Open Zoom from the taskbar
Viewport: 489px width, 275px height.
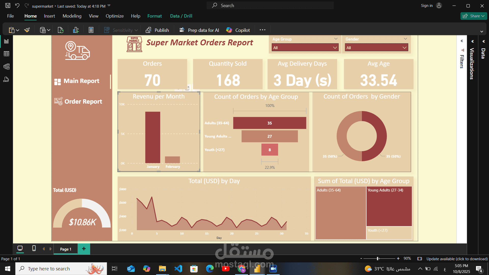point(273,269)
